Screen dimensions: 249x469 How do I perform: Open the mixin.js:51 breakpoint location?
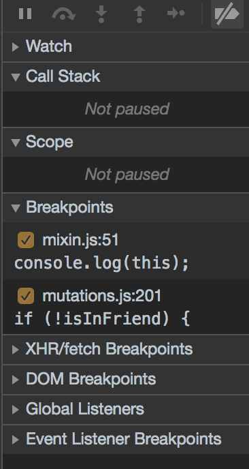(80, 240)
